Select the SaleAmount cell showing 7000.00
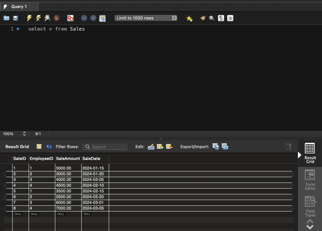 coord(68,208)
